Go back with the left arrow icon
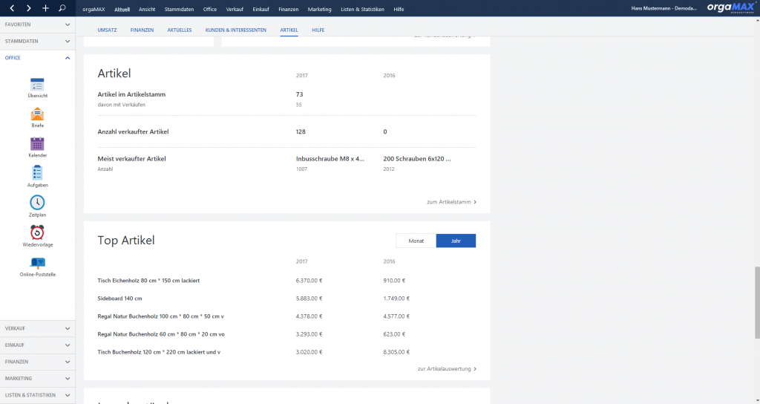Screen dimensions: 760x404 click(x=12, y=8)
